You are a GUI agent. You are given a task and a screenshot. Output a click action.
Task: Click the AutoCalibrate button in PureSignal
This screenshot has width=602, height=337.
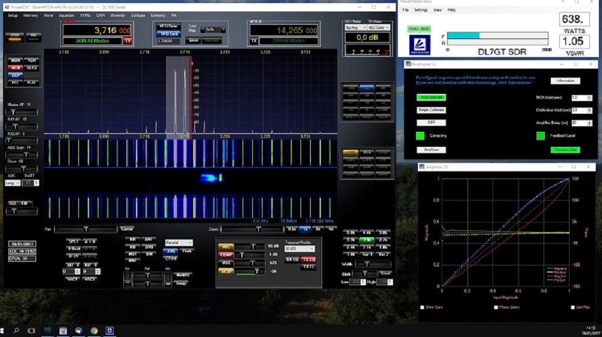pos(432,97)
